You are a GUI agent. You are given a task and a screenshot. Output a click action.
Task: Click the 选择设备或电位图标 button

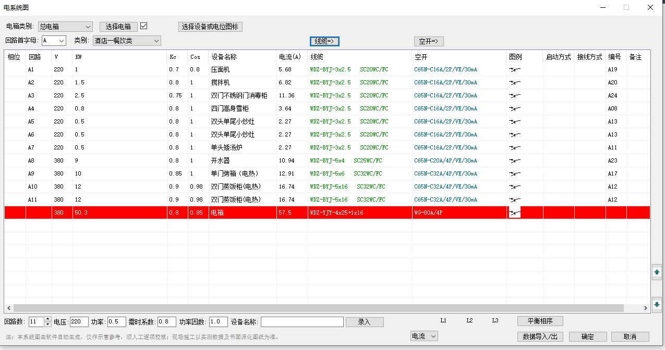click(x=210, y=27)
